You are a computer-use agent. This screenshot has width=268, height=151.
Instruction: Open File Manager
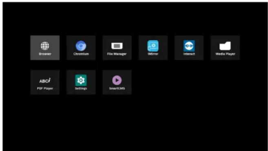(117, 48)
